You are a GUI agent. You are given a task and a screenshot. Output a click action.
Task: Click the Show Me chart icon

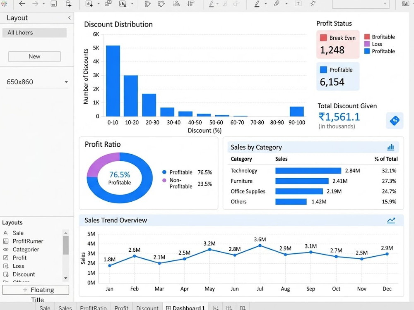coord(405,3)
